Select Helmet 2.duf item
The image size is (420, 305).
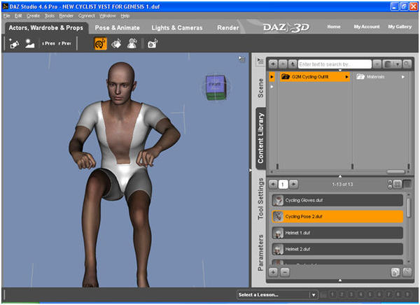(337, 249)
